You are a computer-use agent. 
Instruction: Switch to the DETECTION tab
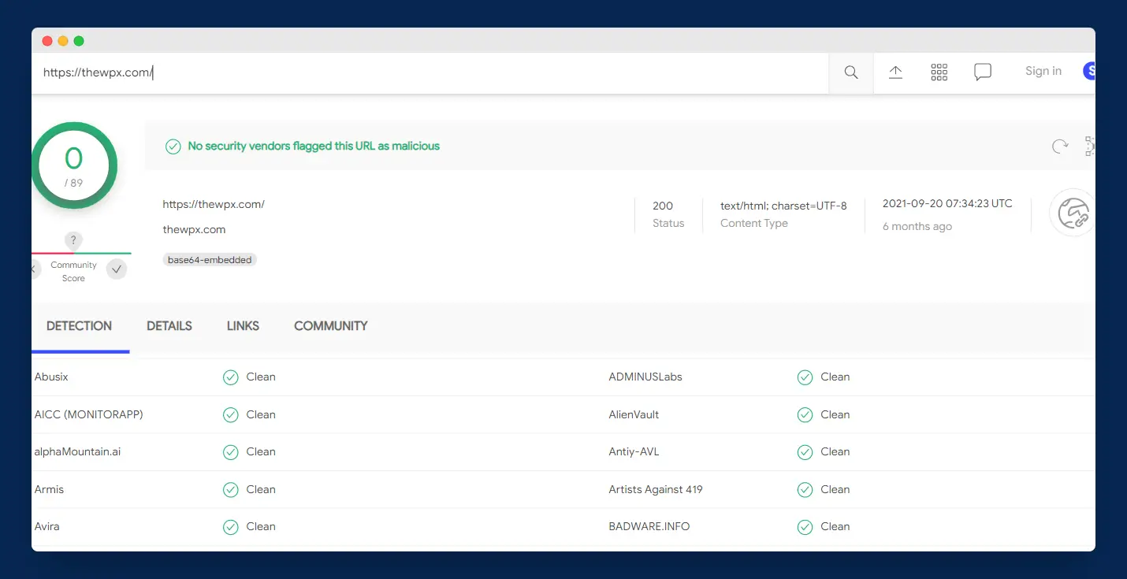pos(79,326)
